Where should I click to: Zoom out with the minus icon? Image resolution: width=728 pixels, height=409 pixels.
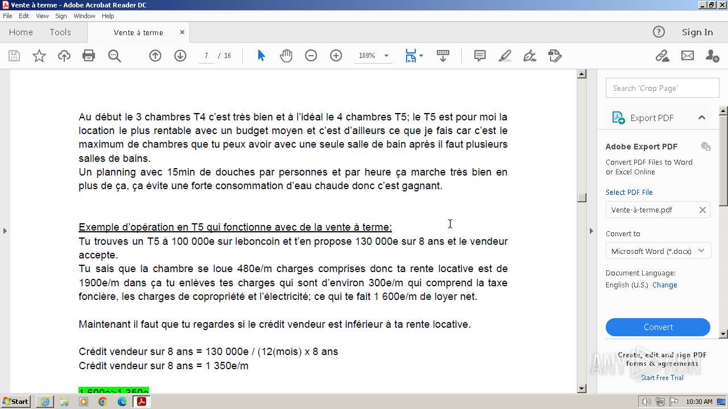(x=311, y=56)
